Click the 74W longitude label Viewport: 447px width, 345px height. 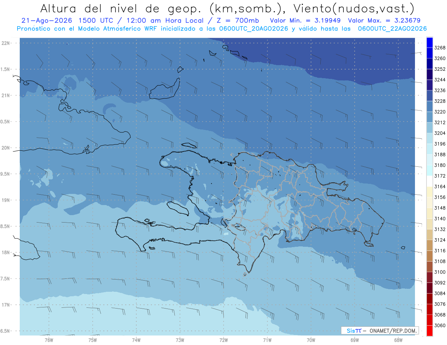point(136,340)
